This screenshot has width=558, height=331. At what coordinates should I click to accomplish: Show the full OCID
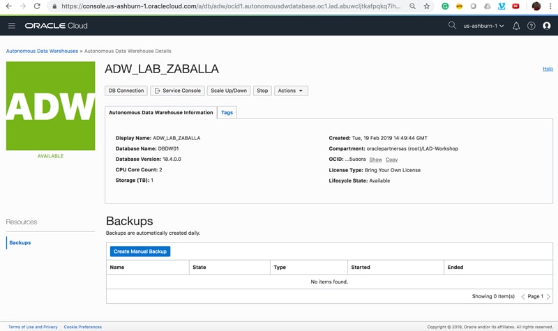click(x=375, y=160)
